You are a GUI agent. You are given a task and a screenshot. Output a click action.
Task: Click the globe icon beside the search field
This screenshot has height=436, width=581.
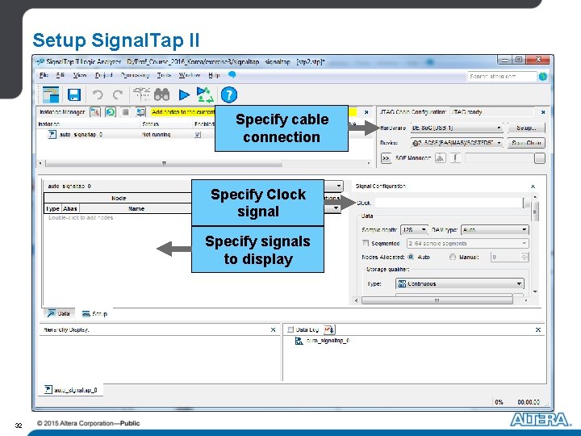(543, 77)
